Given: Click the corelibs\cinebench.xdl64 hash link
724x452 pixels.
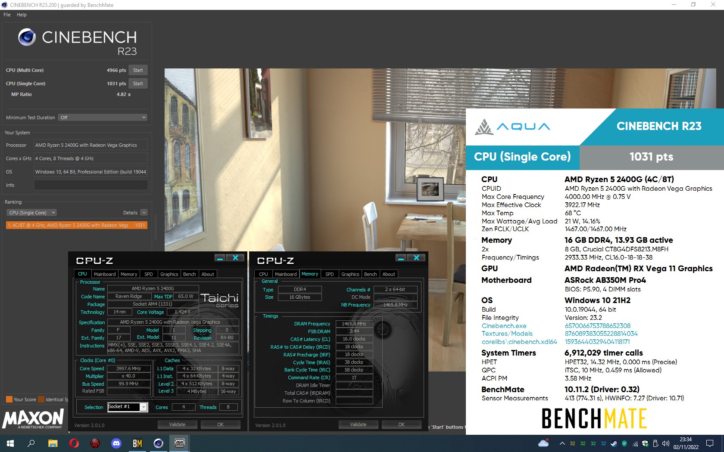Looking at the screenshot, I should [x=597, y=342].
